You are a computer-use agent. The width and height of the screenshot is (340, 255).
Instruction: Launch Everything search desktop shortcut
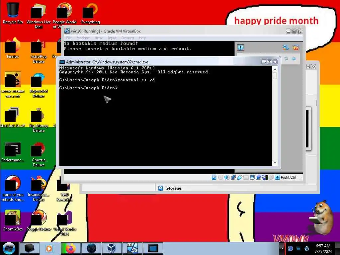(90, 13)
